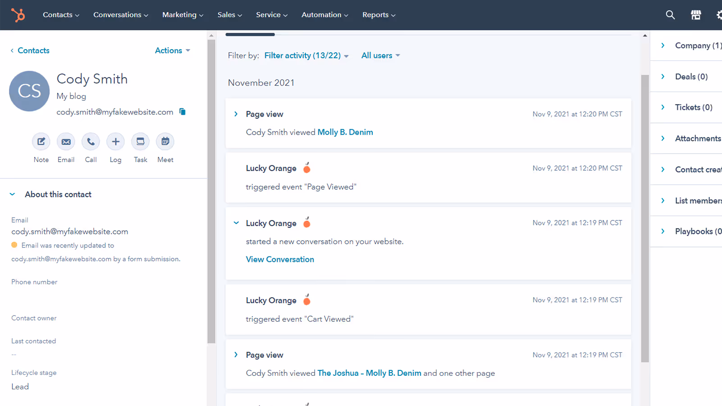Select the Email icon to compose an email
This screenshot has width=722, height=406.
[66, 141]
